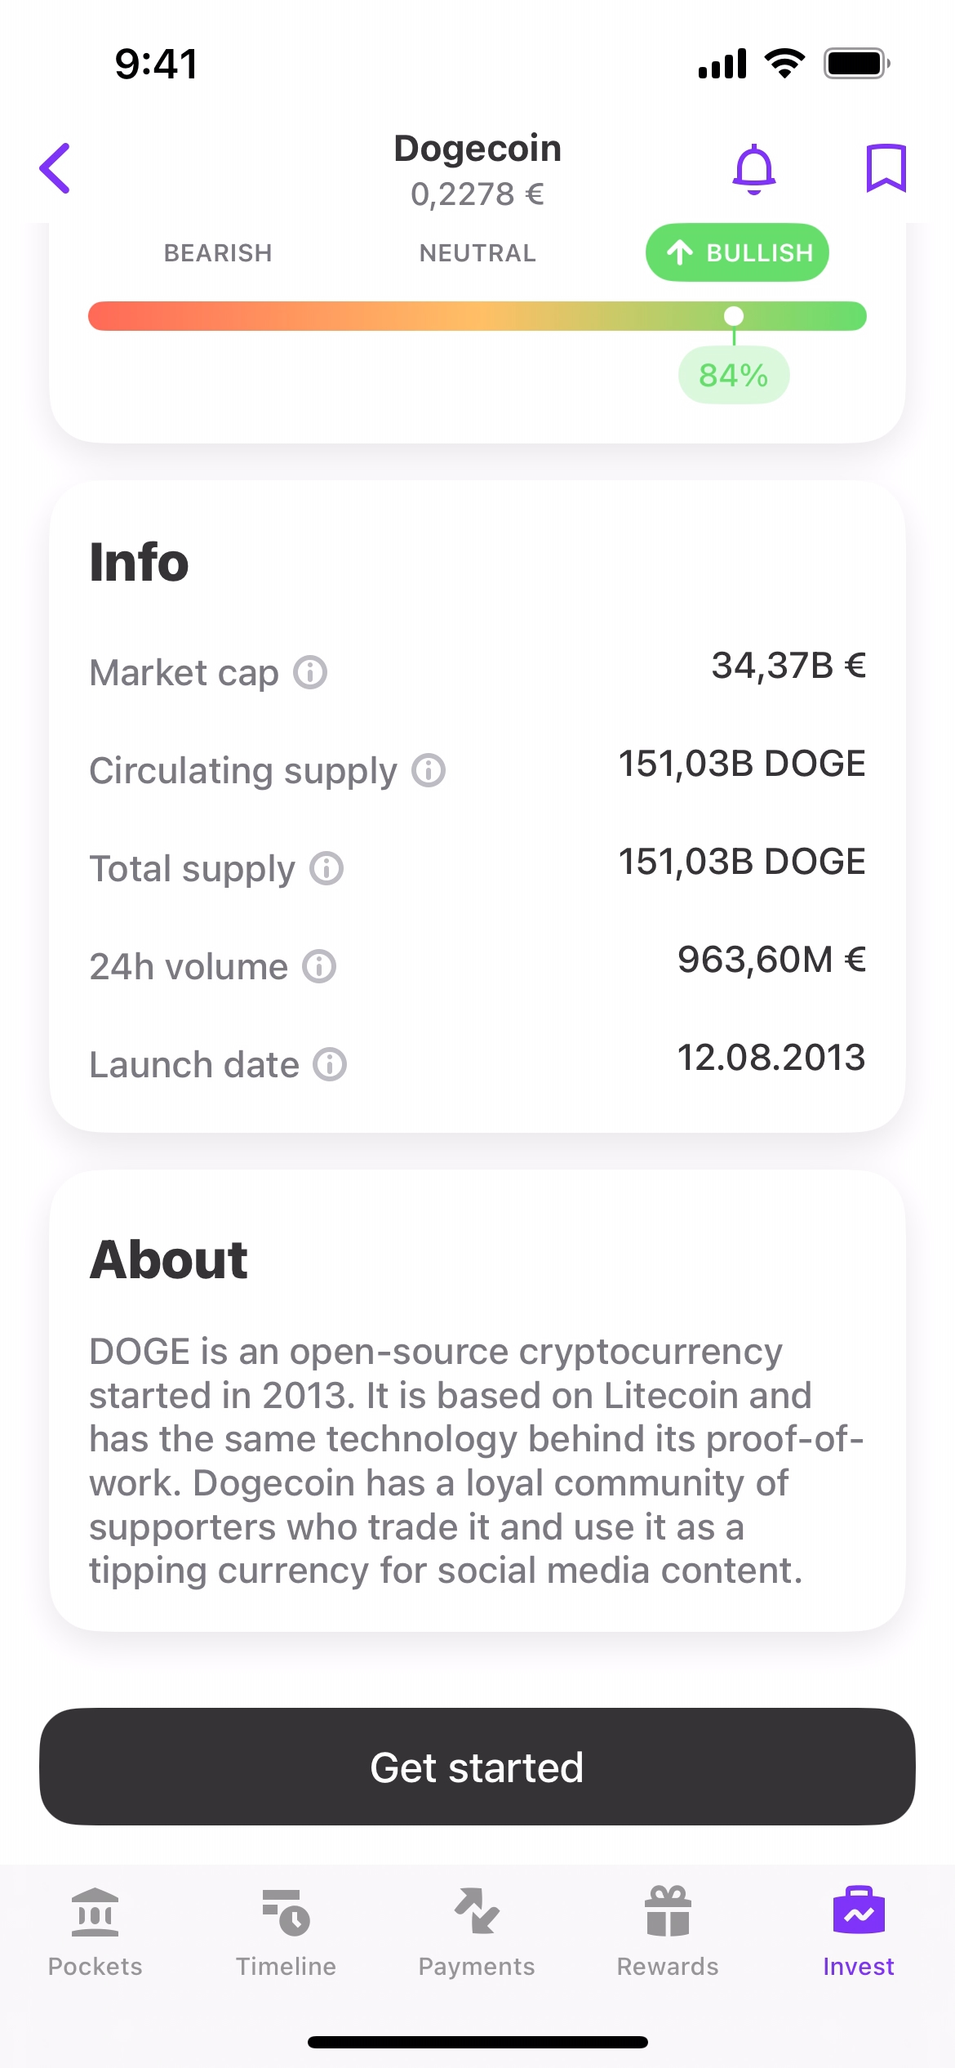955x2068 pixels.
Task: Select the Invest tab
Action: pos(859,1932)
